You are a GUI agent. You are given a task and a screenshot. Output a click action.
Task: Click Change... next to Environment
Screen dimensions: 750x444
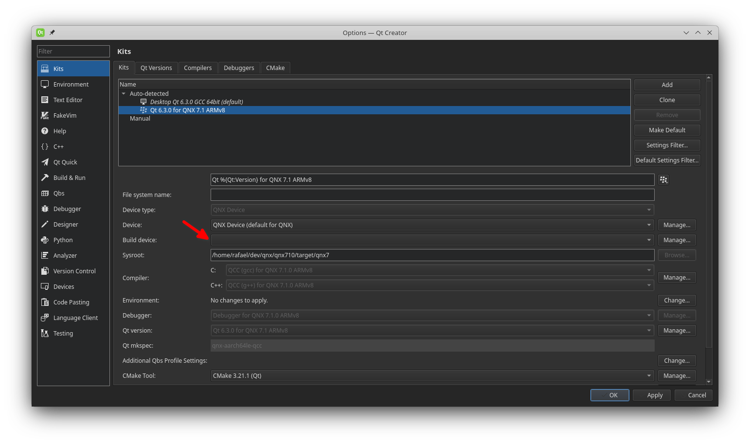tap(677, 300)
